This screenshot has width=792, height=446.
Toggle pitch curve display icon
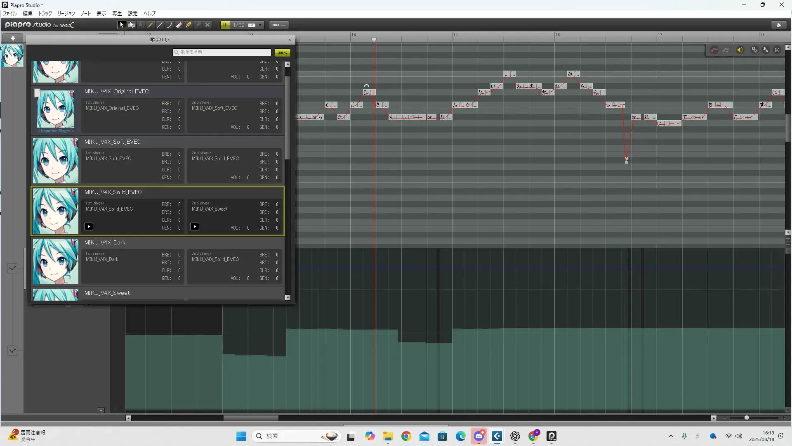pos(714,50)
